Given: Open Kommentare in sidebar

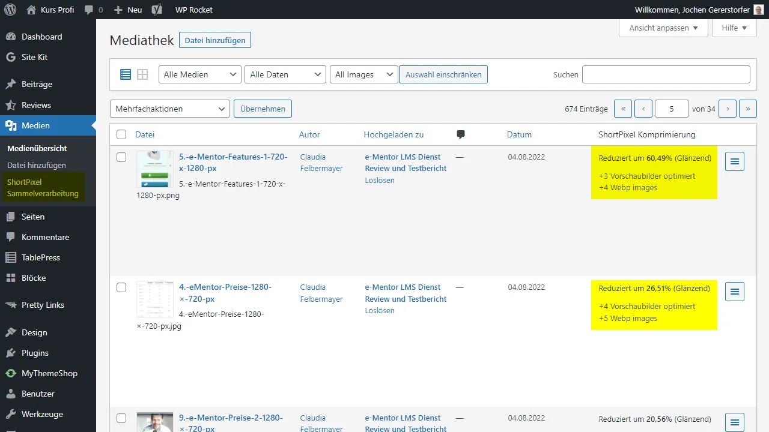Looking at the screenshot, I should coord(48,237).
